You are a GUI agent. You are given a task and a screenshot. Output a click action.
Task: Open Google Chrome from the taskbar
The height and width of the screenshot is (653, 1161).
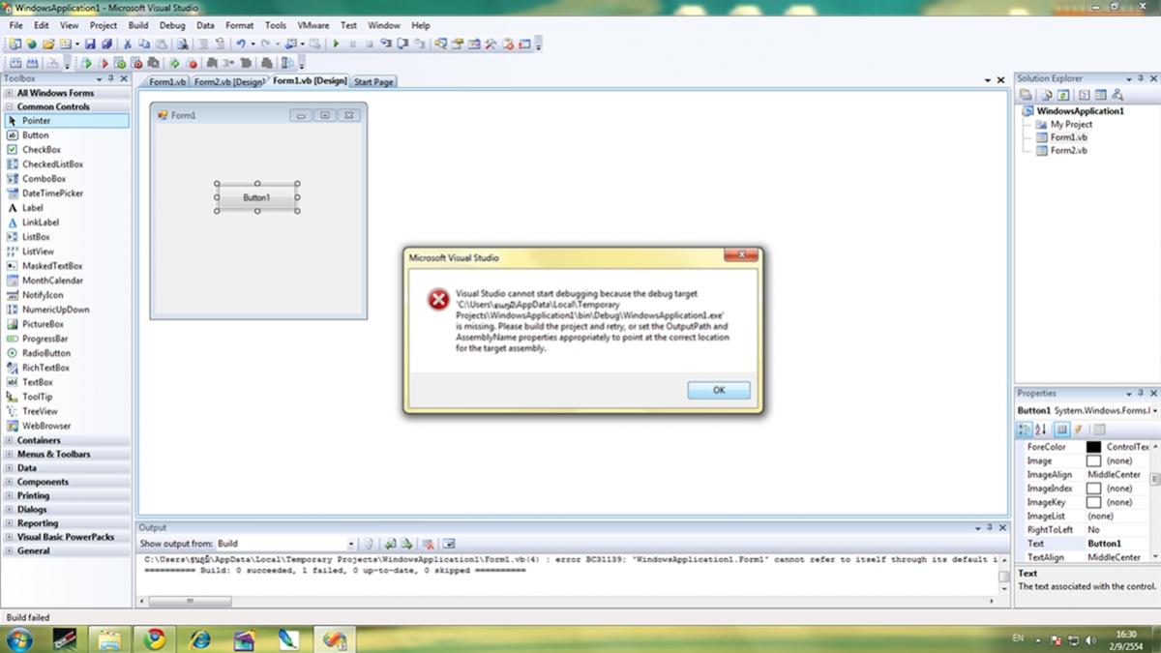pos(154,638)
